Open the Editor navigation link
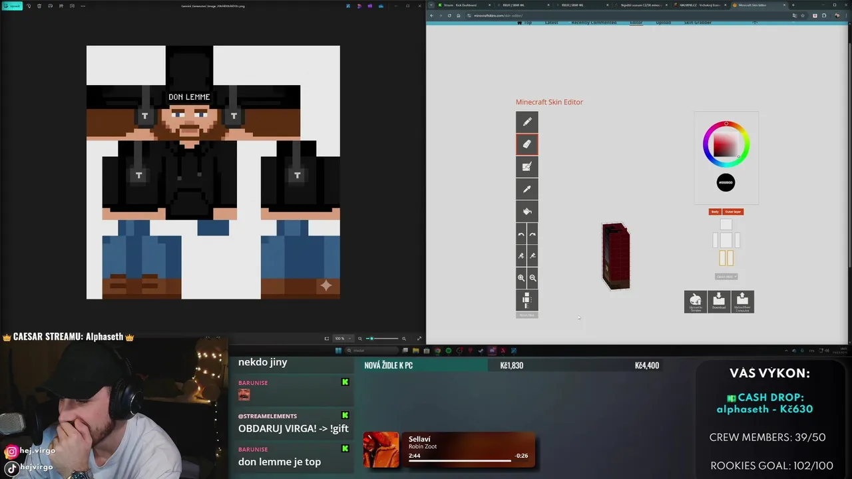852x479 pixels. pos(636,23)
